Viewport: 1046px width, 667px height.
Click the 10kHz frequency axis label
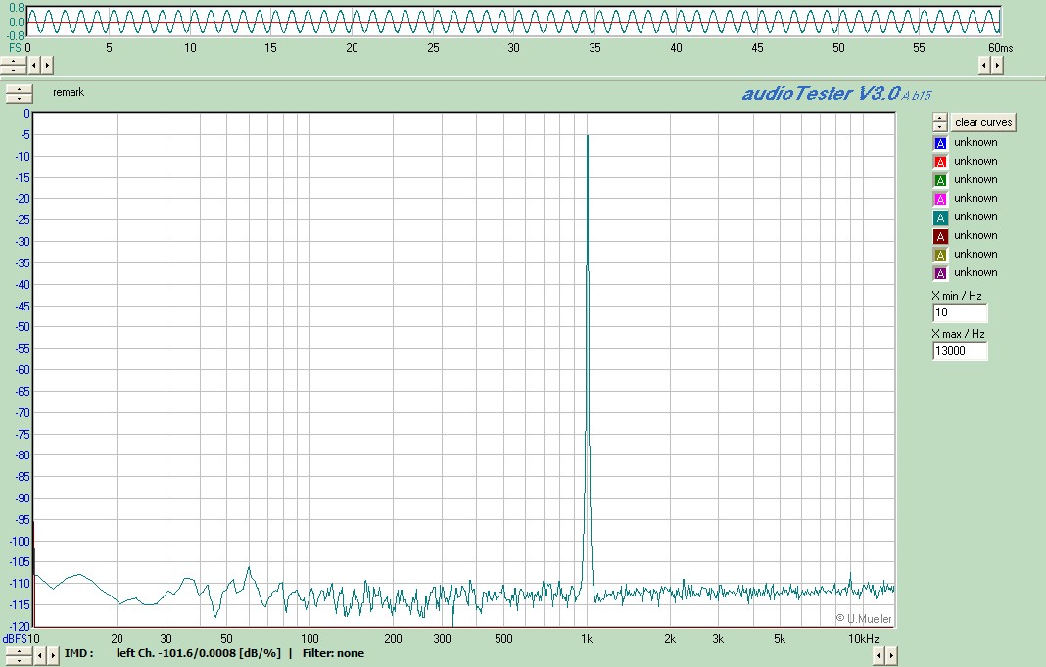pos(863,639)
